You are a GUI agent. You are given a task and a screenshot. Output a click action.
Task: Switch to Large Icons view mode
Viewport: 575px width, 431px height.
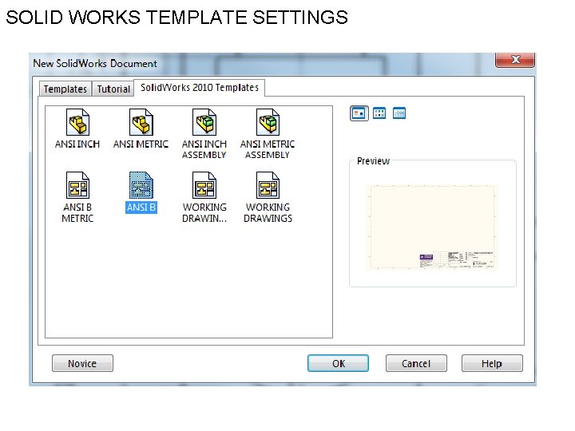359,113
